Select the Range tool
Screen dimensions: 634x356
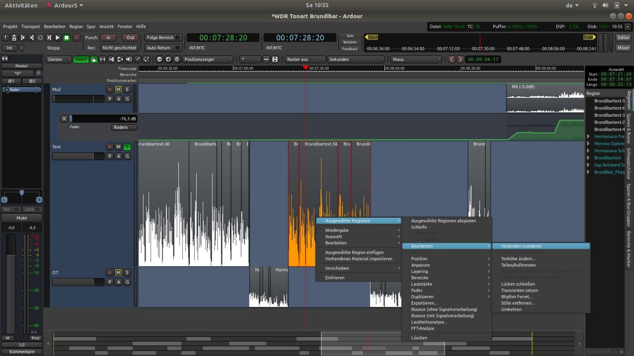click(x=103, y=59)
